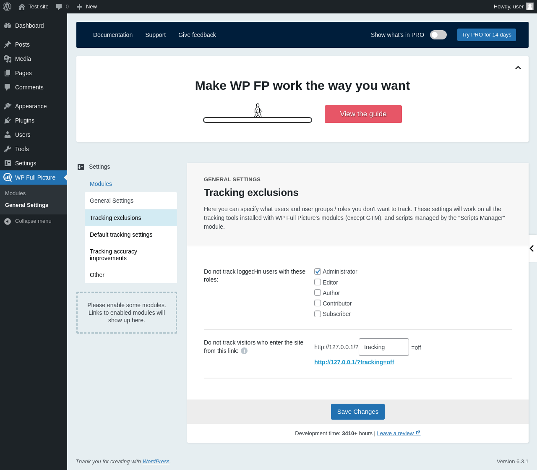The height and width of the screenshot is (470, 537).
Task: Select Tracking accuracy improvements section
Action: click(x=131, y=255)
